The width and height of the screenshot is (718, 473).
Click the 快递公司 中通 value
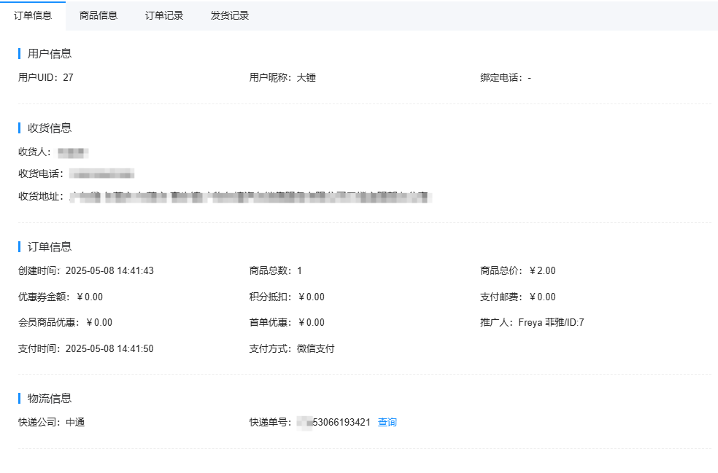[75, 422]
